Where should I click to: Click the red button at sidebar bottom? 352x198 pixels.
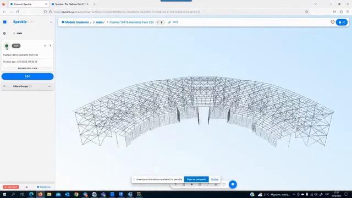11,187
